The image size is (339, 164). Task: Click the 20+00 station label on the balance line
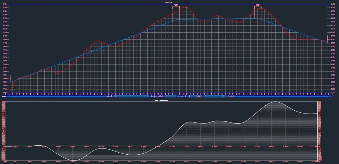[143, 147]
